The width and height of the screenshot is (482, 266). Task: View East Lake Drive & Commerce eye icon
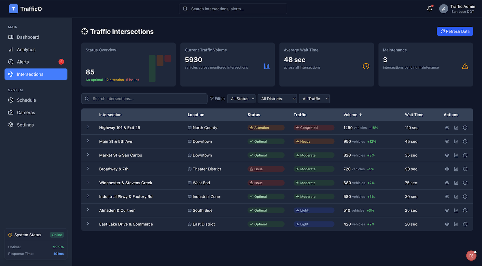click(447, 224)
